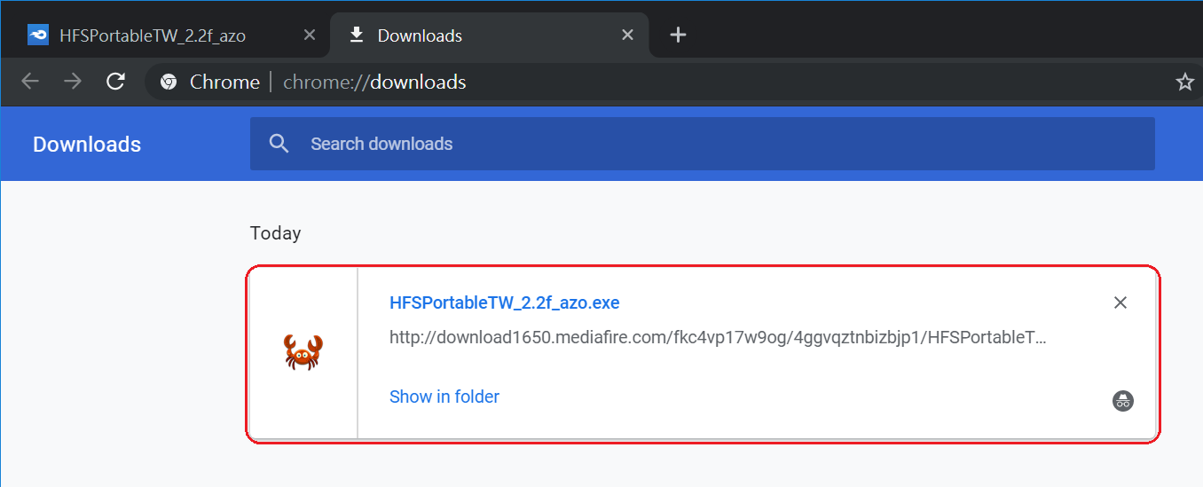Click the crab file icon
Image resolution: width=1203 pixels, height=487 pixels.
coord(303,352)
